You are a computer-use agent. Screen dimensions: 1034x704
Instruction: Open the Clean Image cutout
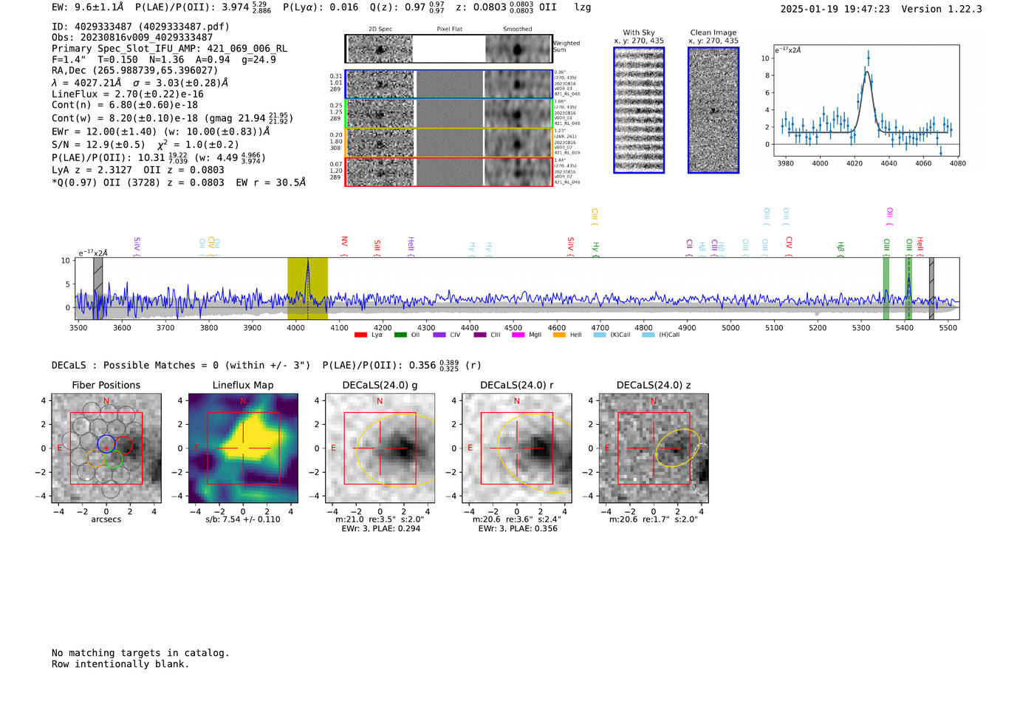click(713, 110)
